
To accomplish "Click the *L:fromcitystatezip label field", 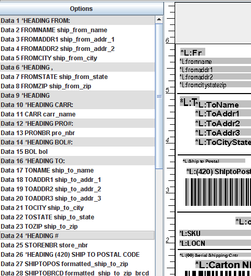I will click(215, 85).
